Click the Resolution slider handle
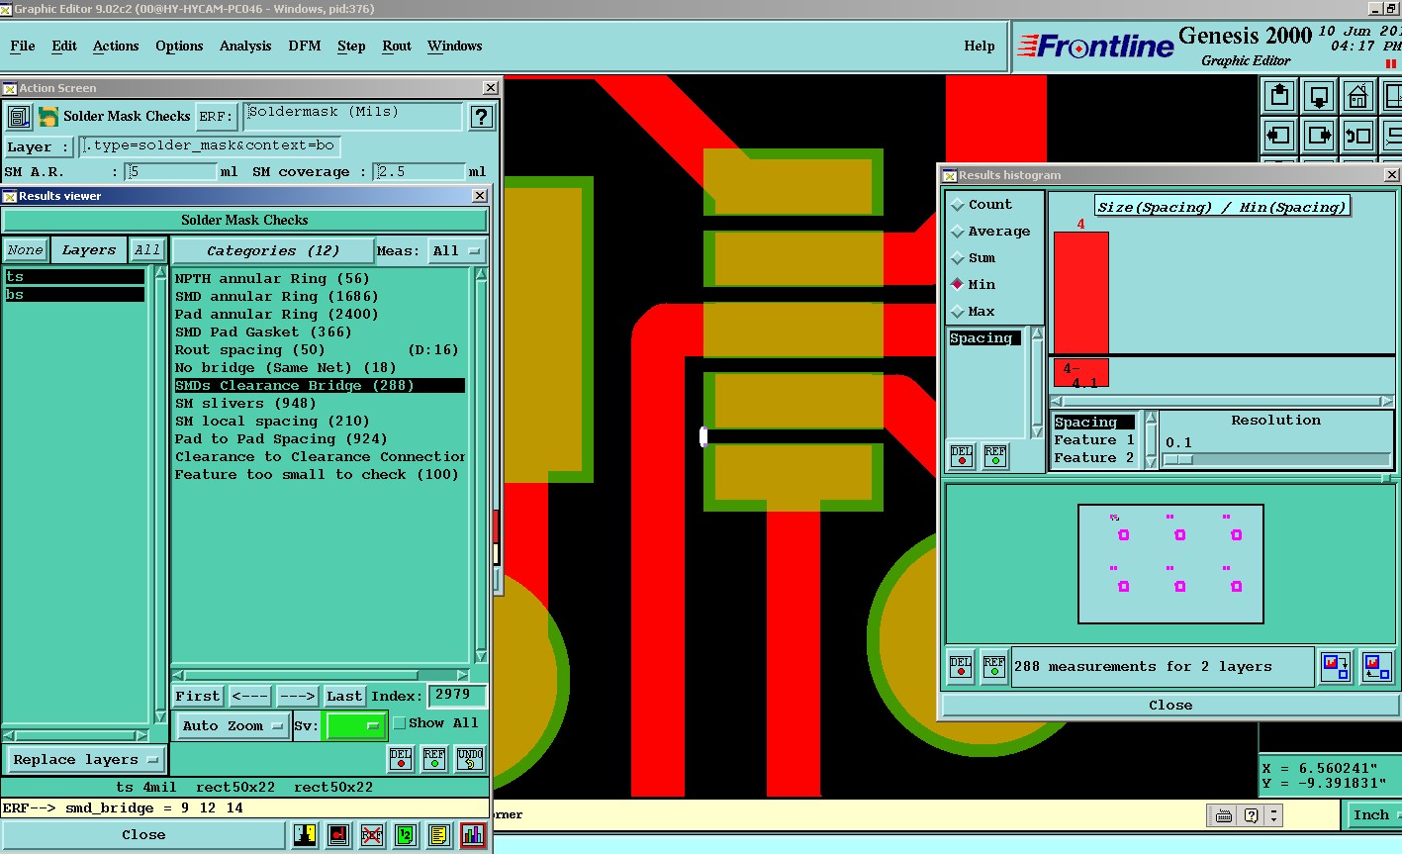Screen dimensions: 1402x854 (x=1177, y=459)
